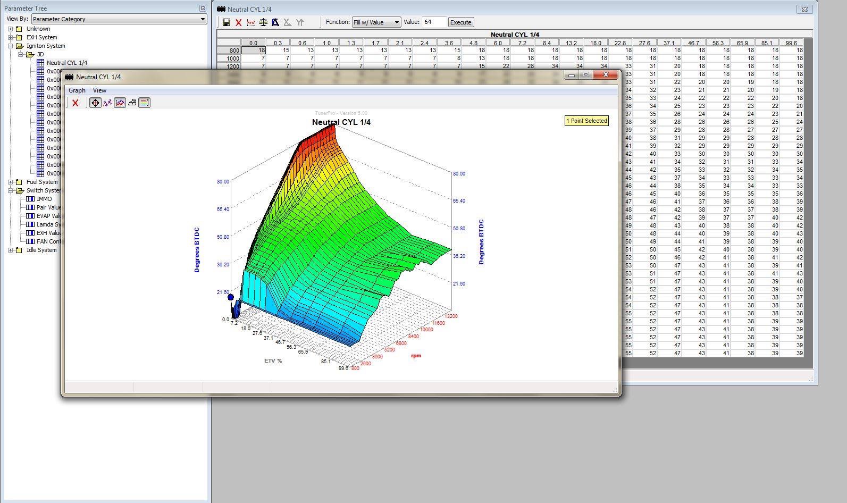Expand the Fuel System tree folder
Viewport: 847px width, 503px height.
tap(11, 182)
